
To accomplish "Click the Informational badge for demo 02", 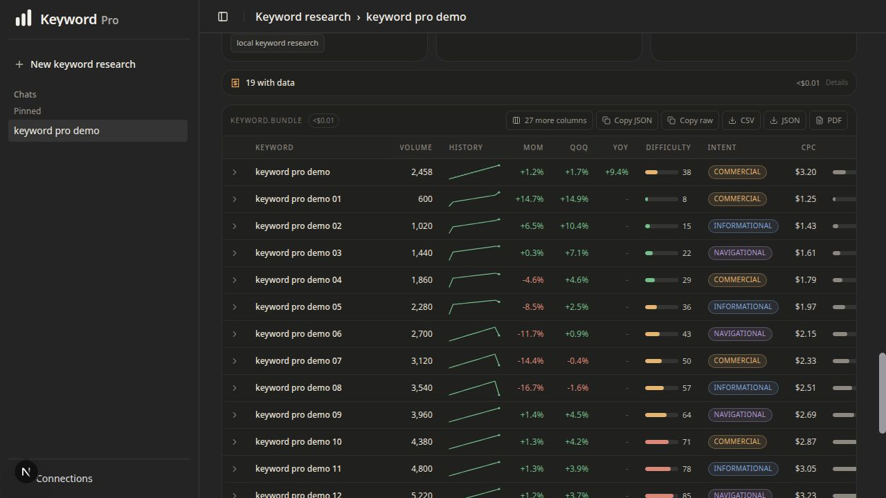I will [x=743, y=226].
